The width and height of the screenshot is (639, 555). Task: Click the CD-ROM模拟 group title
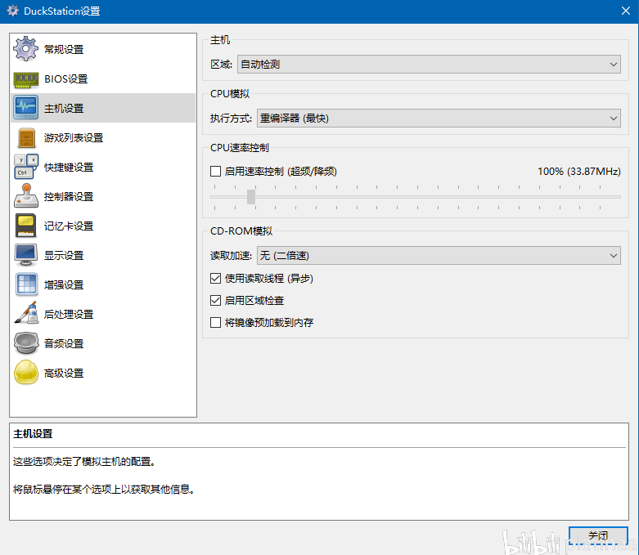coord(241,231)
